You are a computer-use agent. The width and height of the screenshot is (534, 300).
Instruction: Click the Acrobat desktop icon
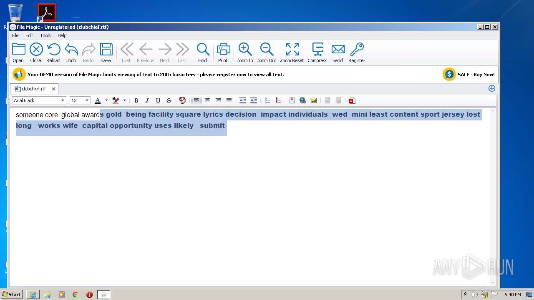[x=47, y=12]
